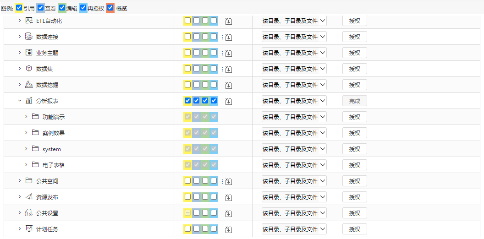Viewport: 484px width, 239px height.
Task: Click the 计划任务 monitor icon
Action: click(x=29, y=229)
